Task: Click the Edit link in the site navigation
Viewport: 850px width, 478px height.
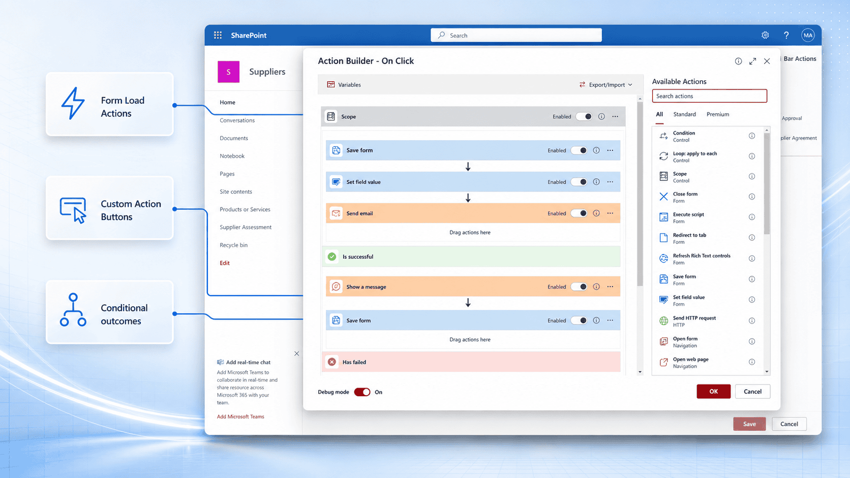Action: point(225,263)
